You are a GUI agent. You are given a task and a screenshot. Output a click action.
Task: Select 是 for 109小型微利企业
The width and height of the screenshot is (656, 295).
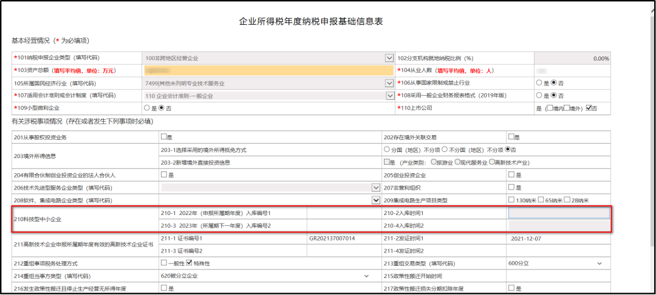click(147, 108)
